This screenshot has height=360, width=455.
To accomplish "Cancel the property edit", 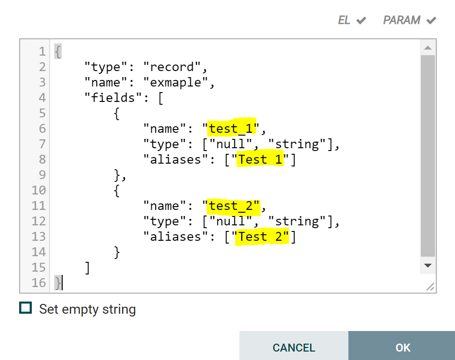I will point(294,347).
